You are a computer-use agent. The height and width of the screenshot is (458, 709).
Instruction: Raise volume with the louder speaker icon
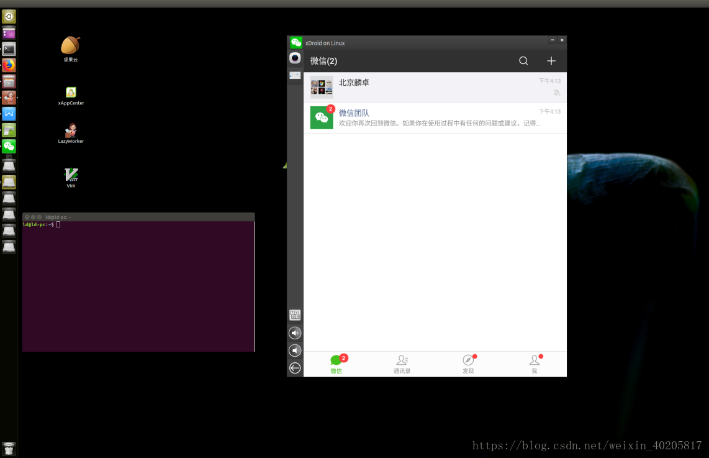(x=295, y=333)
